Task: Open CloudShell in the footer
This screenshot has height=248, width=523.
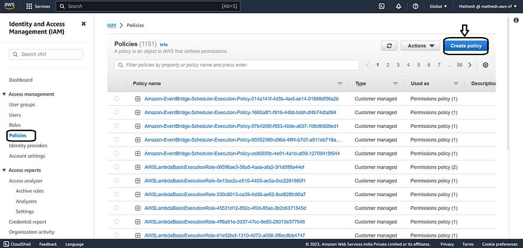Action: point(17,244)
